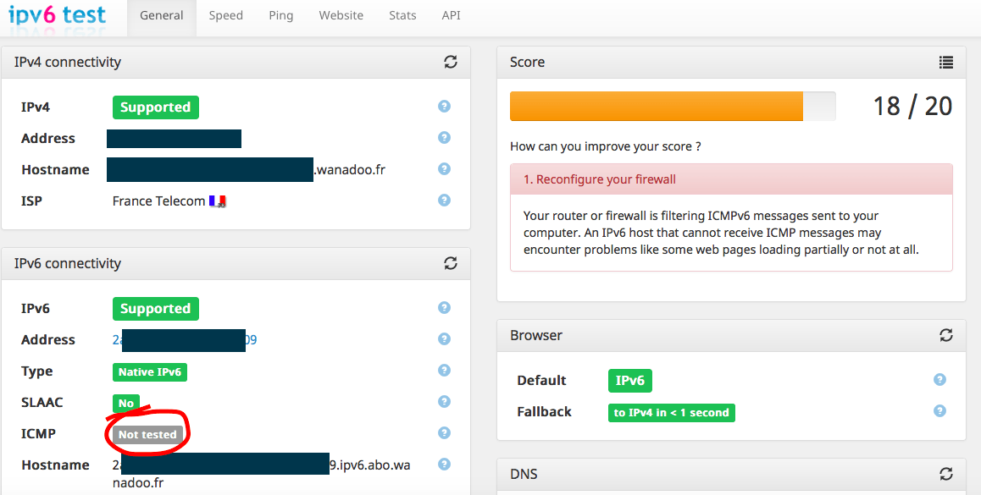
Task: Click the IPv6 address link
Action: pos(185,340)
